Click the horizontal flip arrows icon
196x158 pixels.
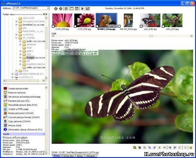(x=165, y=147)
